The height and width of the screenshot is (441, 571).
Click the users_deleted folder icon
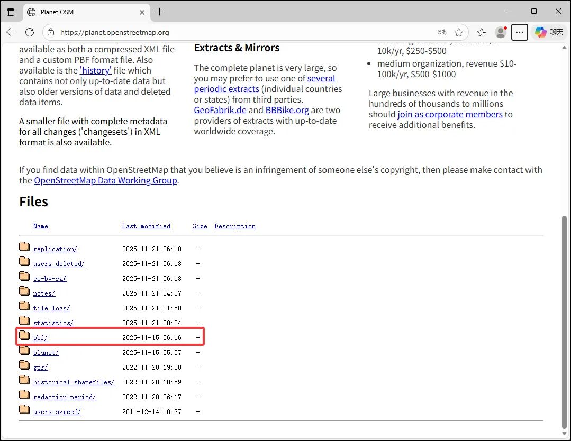click(x=24, y=261)
